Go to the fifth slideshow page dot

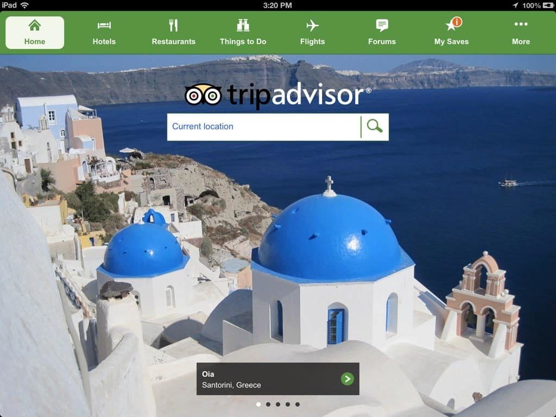point(298,405)
